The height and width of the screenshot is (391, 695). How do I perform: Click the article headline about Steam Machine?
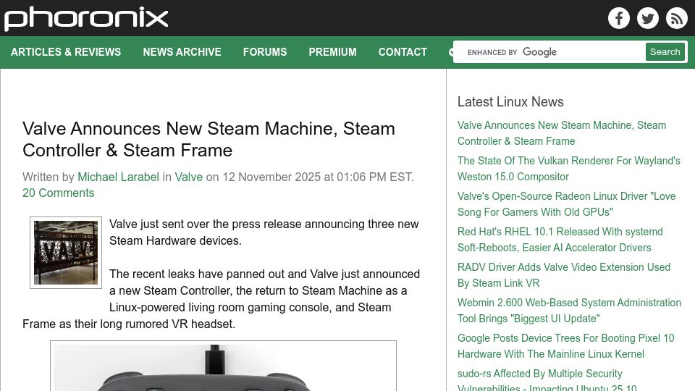click(x=208, y=139)
